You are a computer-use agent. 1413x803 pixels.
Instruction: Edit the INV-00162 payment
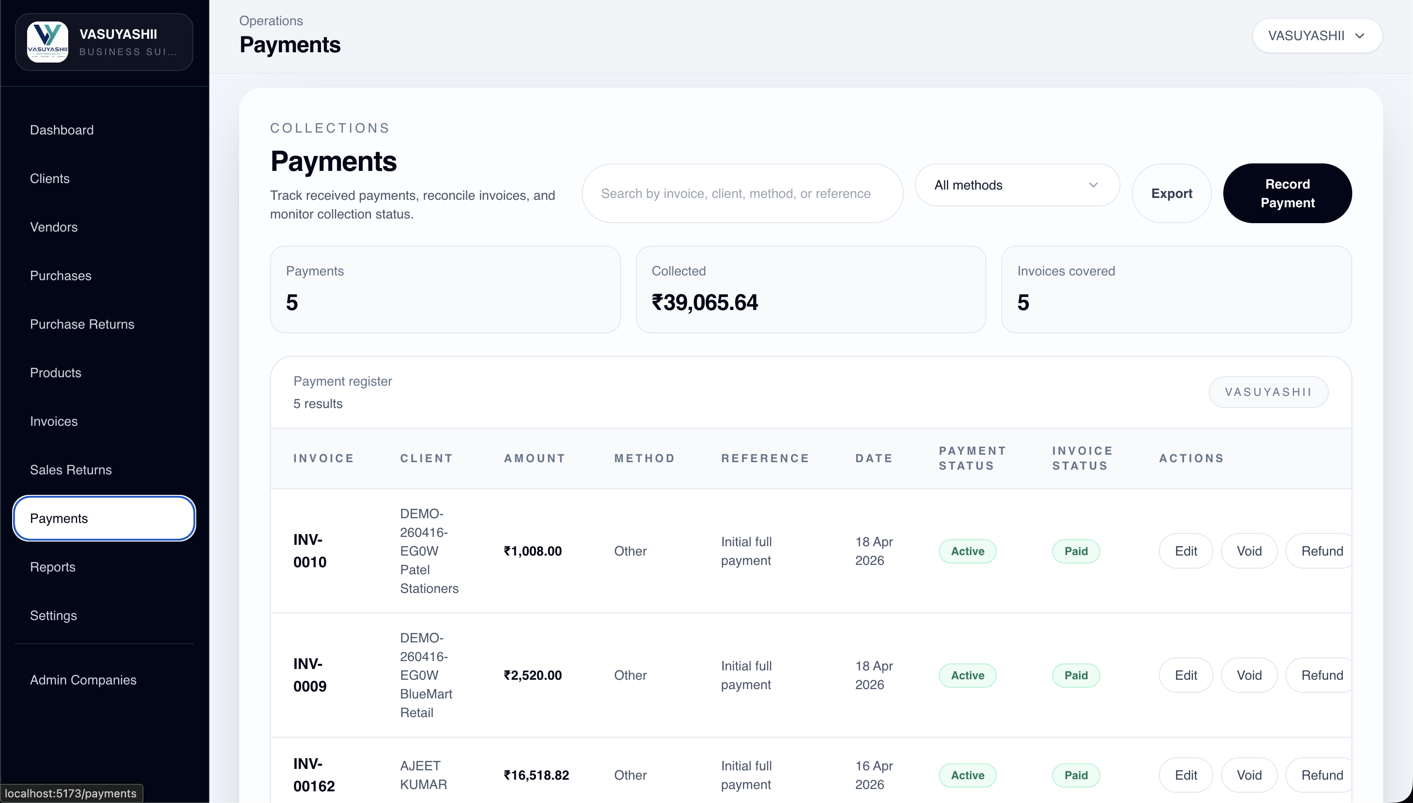point(1185,775)
